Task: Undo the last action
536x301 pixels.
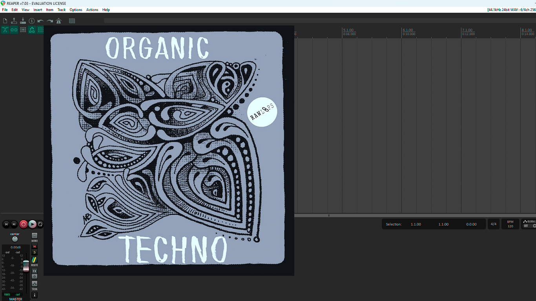Action: (40, 21)
